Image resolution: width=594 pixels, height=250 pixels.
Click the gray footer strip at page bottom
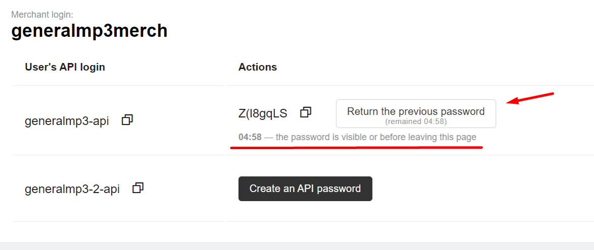[297, 245]
